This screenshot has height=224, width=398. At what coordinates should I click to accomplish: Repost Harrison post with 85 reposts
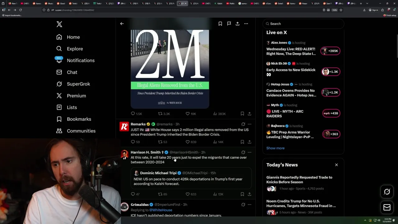pos(163,194)
